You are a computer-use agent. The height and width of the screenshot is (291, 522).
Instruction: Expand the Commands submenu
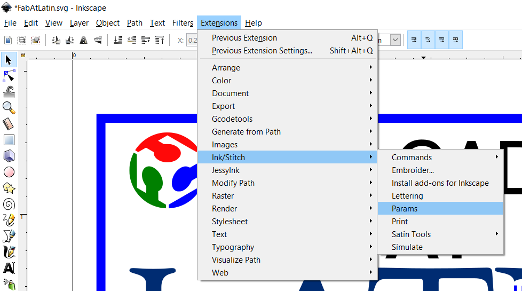coord(440,157)
